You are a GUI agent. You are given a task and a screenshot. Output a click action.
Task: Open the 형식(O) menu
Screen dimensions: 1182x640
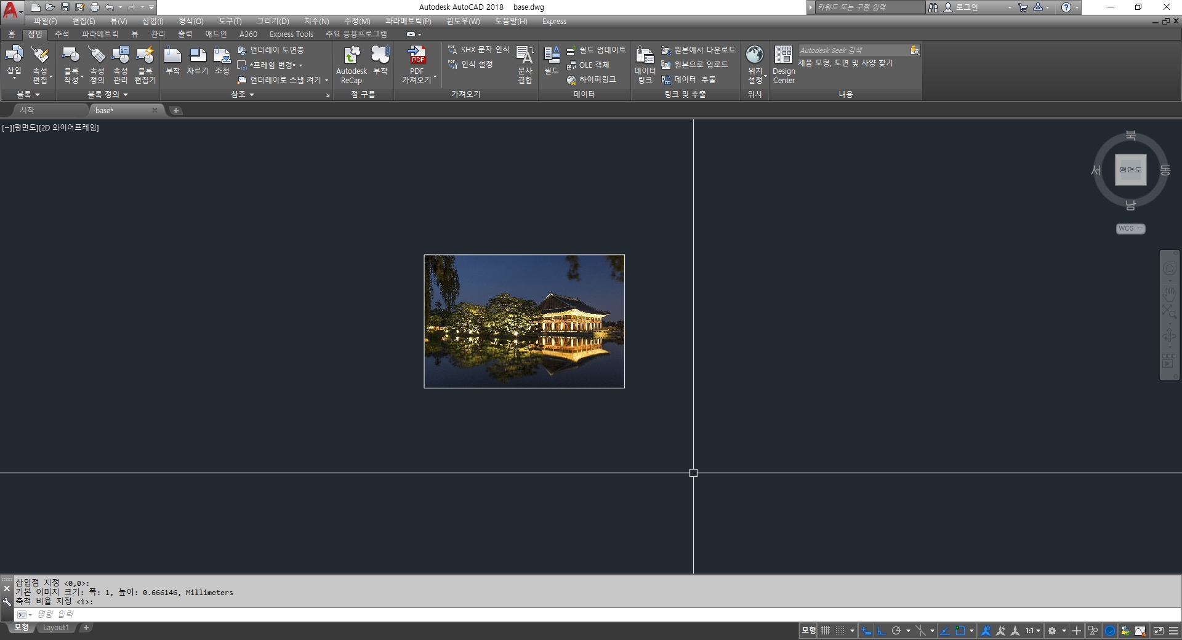coord(191,21)
